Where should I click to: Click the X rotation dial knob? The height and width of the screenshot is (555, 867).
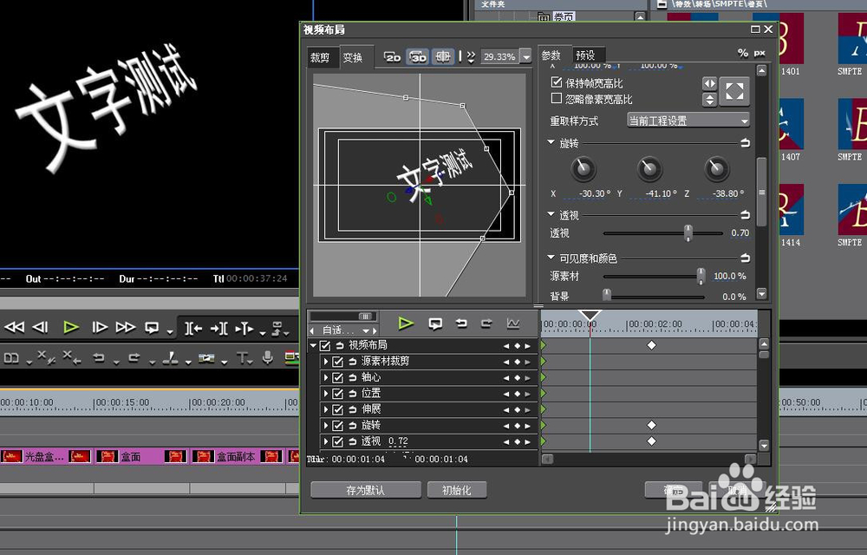(x=583, y=169)
